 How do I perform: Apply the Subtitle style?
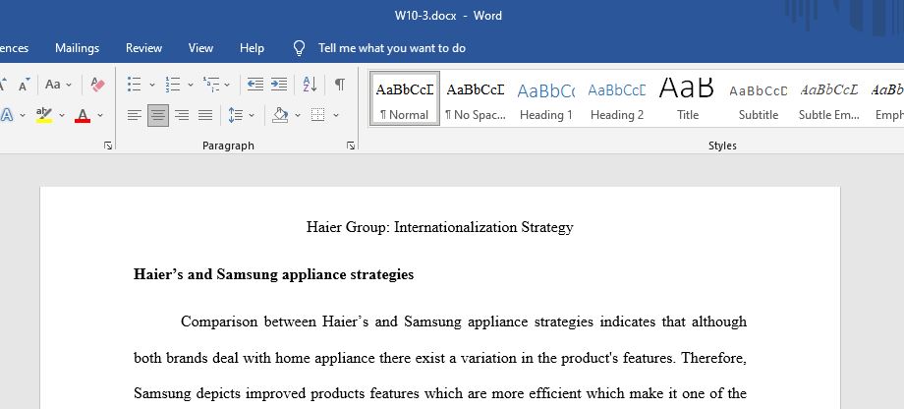[759, 98]
